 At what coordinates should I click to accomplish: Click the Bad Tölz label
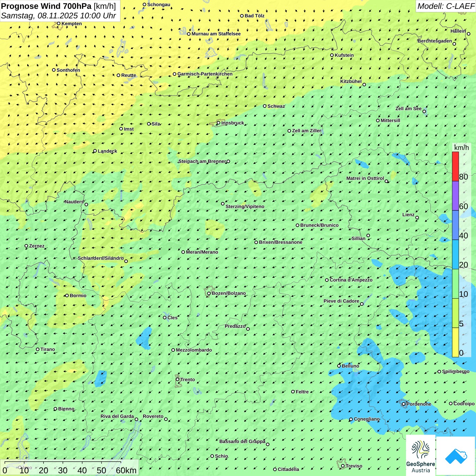coord(254,16)
